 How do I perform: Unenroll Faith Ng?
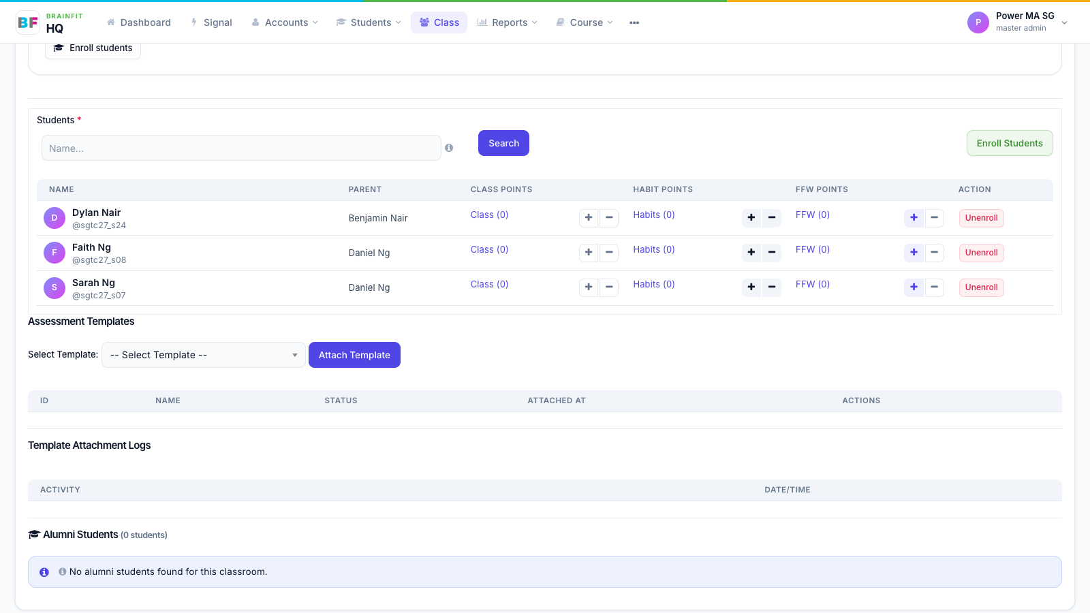pos(981,253)
